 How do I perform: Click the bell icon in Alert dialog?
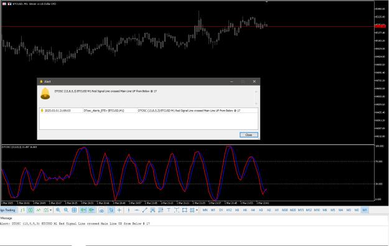(x=45, y=94)
